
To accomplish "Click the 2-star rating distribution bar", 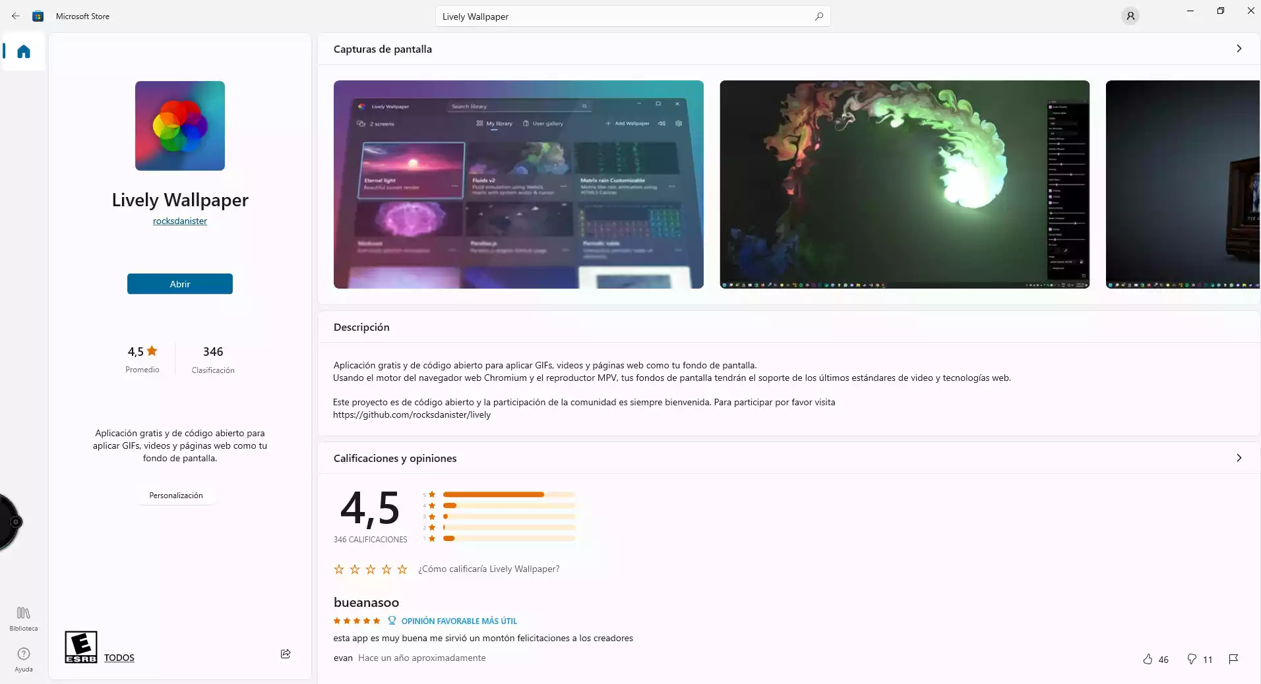I will pos(509,527).
